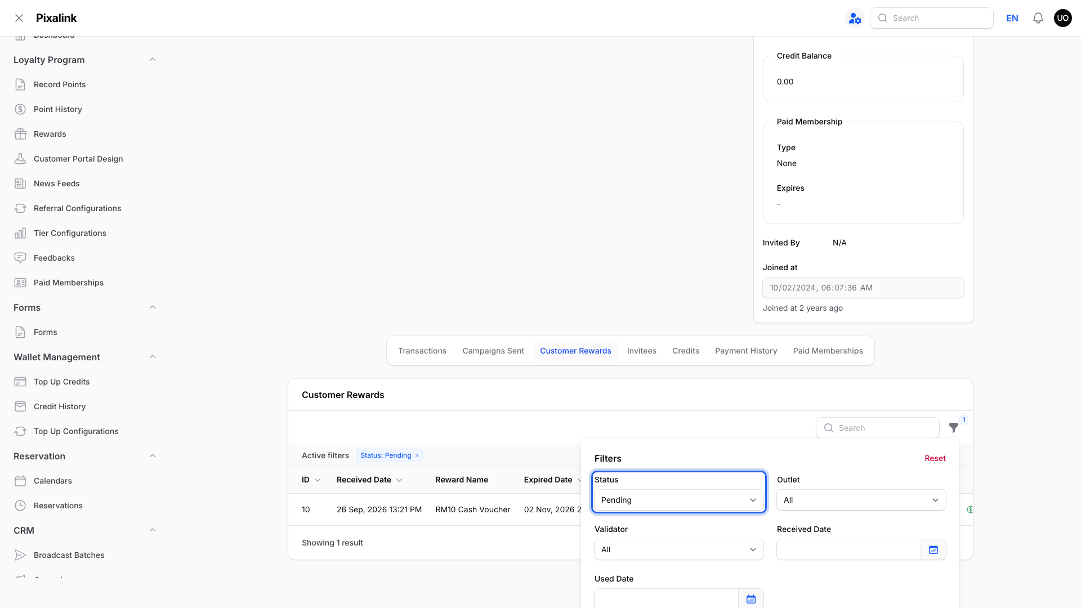Switch to the Invitees tab
Image resolution: width=1081 pixels, height=608 pixels.
[642, 351]
